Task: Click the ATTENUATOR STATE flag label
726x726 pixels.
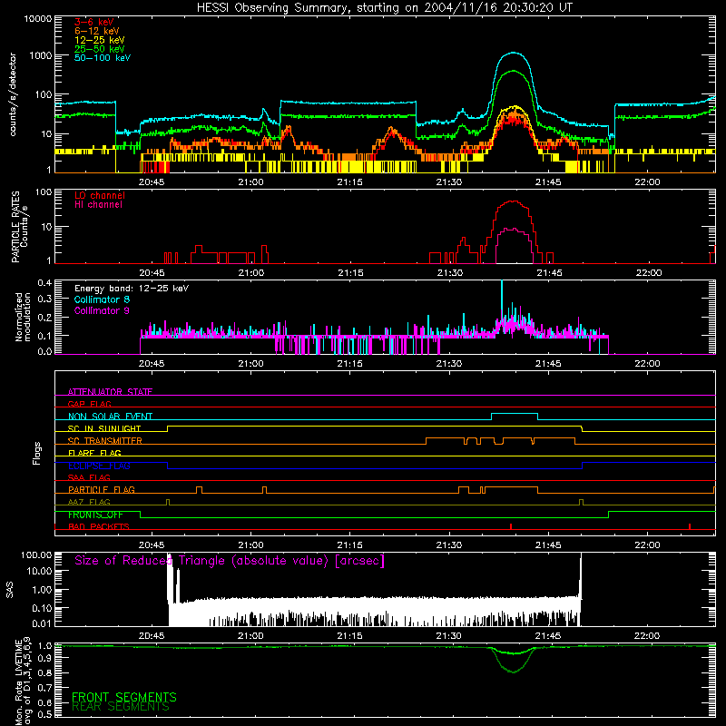Action: (x=110, y=392)
